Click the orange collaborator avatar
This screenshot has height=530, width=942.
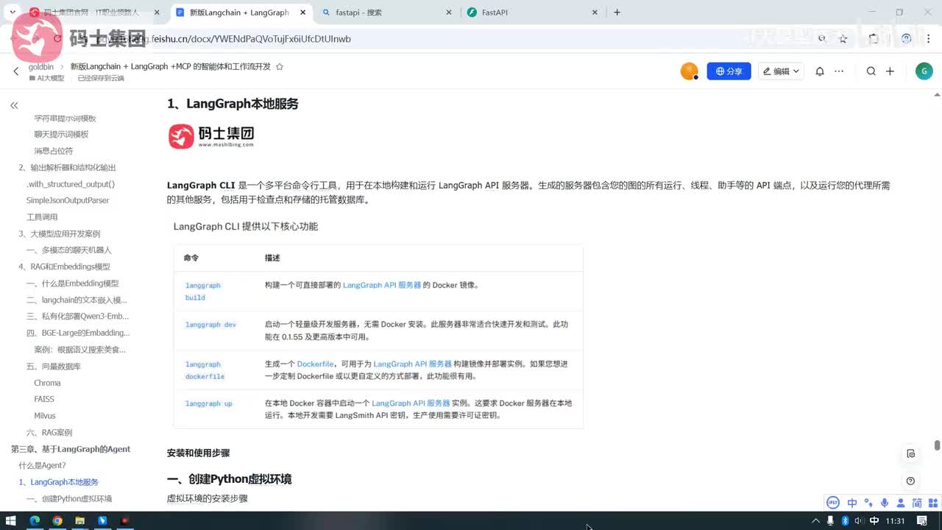690,71
